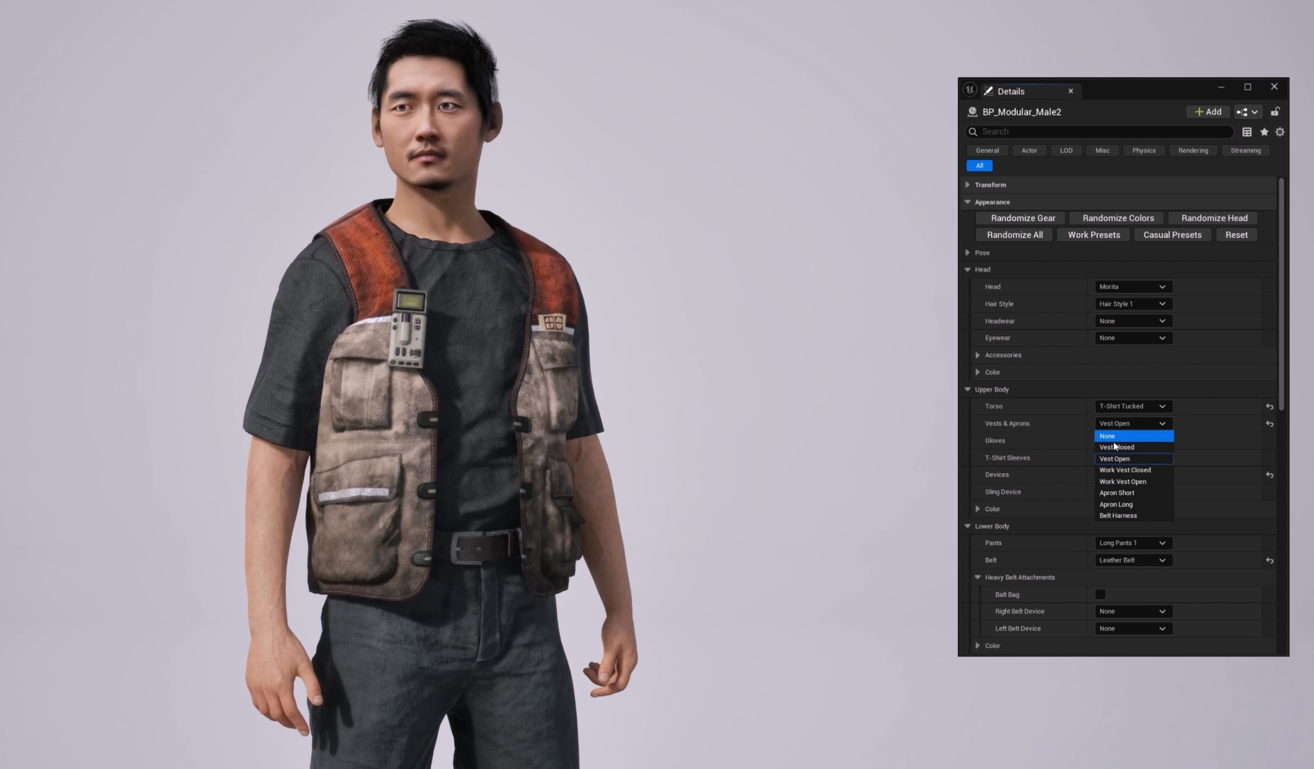The image size is (1314, 769).
Task: Reset Belt to default arrow icon
Action: coord(1269,561)
